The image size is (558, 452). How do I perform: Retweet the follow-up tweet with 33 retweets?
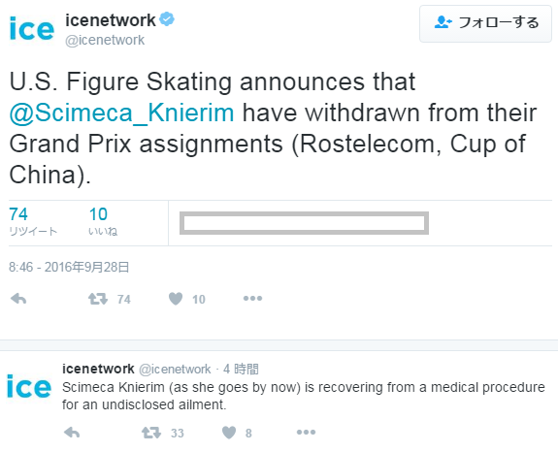151,433
